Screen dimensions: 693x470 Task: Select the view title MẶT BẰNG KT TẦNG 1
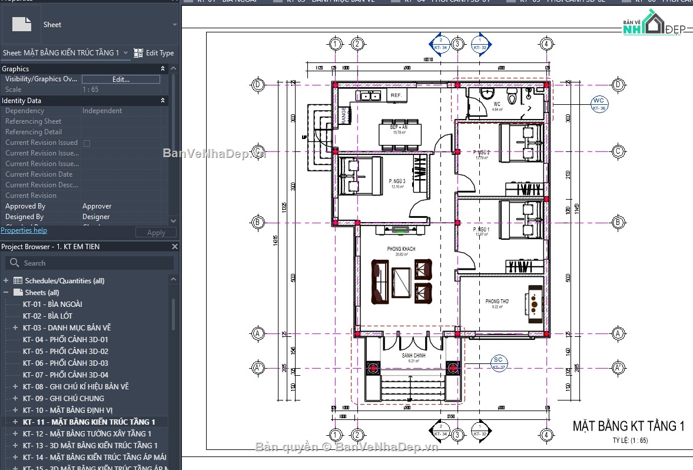click(x=628, y=426)
